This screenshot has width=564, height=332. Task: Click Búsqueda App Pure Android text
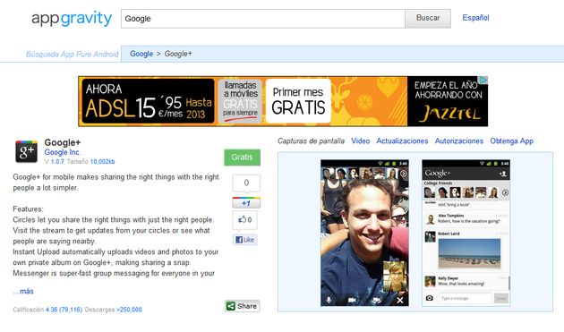(x=72, y=55)
